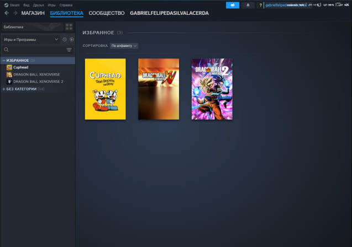Viewport: 352px width, 247px height.
Task: Click DRAGON BALL XENOVERSE 2 sidebar icon
Action: (9, 82)
